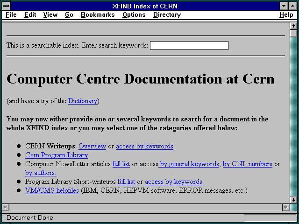Click the Computer Centre Documentation at Cern heading
299x224 pixels.
coord(141,79)
